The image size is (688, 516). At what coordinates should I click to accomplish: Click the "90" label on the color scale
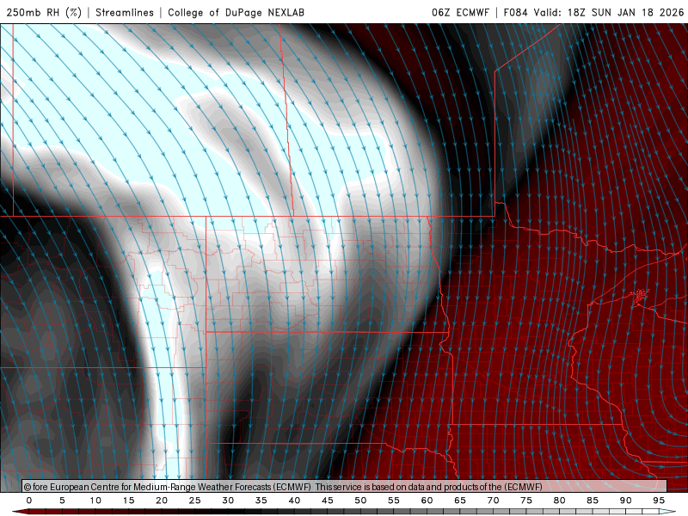pos(626,501)
